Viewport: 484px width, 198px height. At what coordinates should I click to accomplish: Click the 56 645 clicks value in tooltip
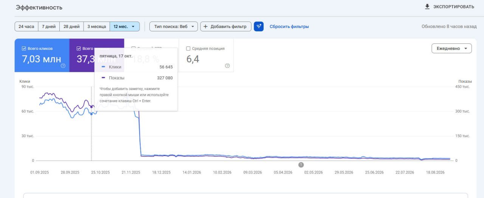(166, 67)
